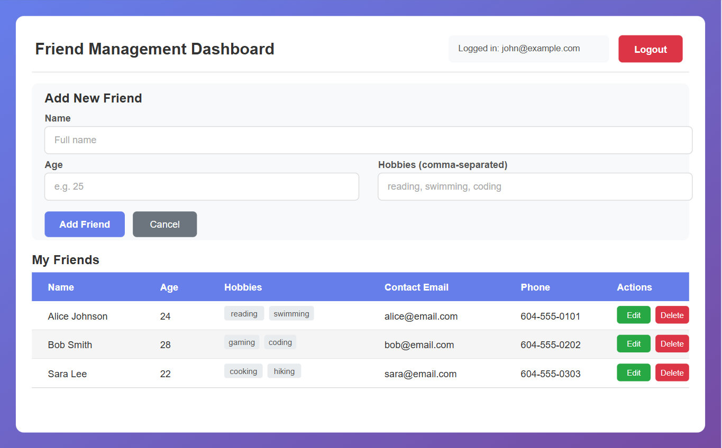Delete Sara Lee from the friends list
722x448 pixels.
coord(672,372)
